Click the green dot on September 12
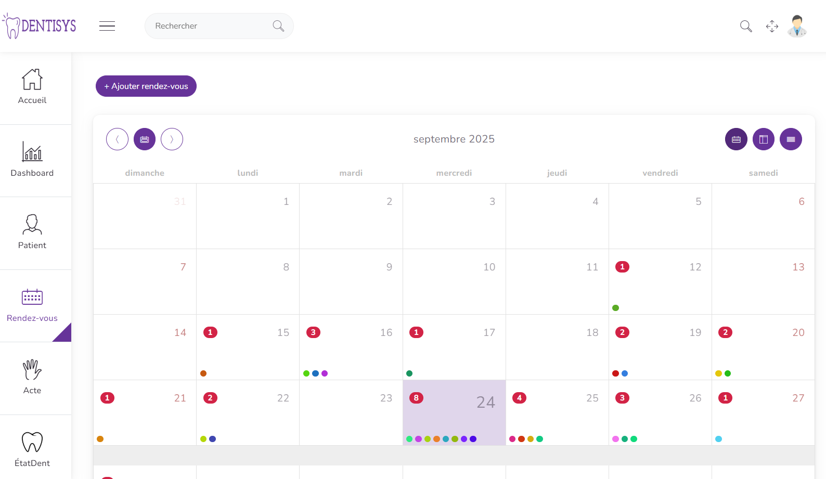 click(616, 308)
